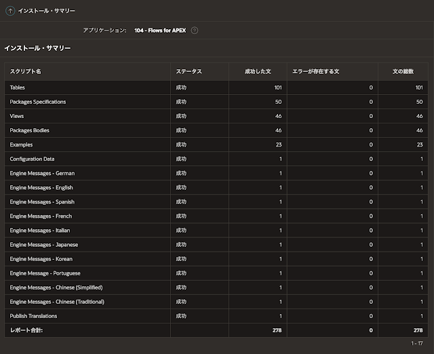The width and height of the screenshot is (434, 354).
Task: Click the total statements 46 in Views row
Action: (x=420, y=116)
